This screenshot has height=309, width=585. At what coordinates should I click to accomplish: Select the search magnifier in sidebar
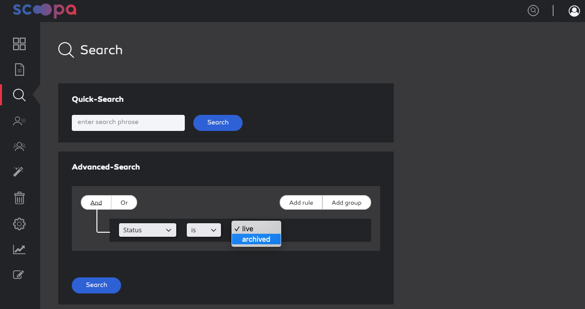(20, 95)
